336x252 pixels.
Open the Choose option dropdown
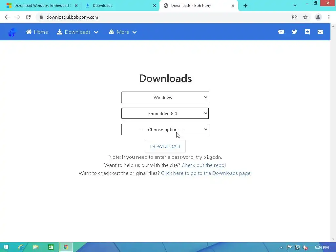pos(165,129)
